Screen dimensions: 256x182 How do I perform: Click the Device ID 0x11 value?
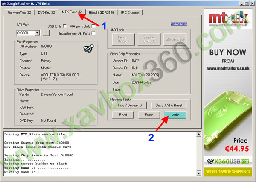coord(135,68)
